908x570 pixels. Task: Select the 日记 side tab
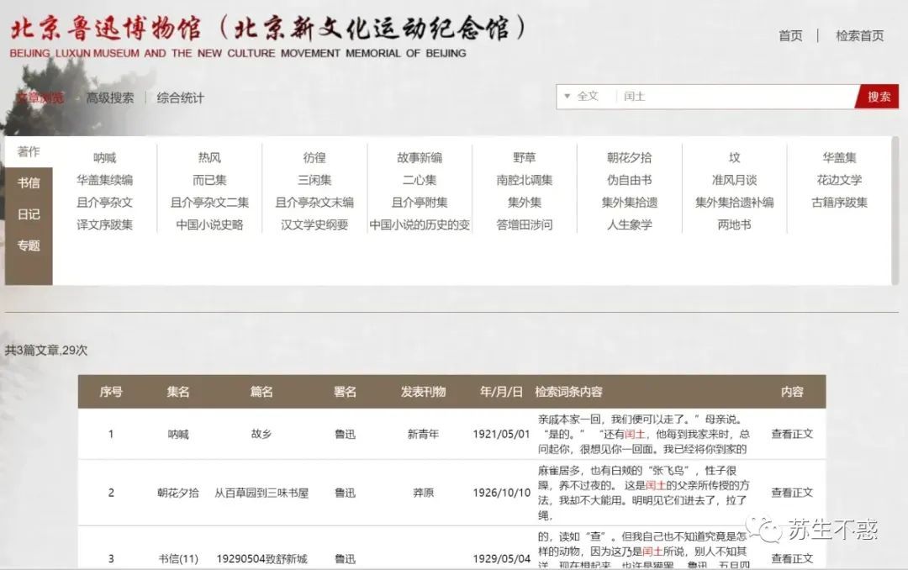(x=29, y=214)
